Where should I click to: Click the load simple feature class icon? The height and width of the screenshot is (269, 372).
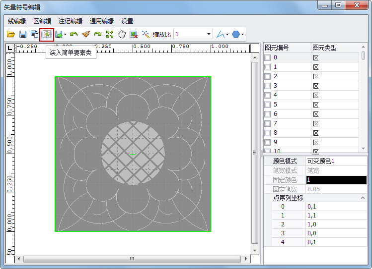(x=47, y=34)
